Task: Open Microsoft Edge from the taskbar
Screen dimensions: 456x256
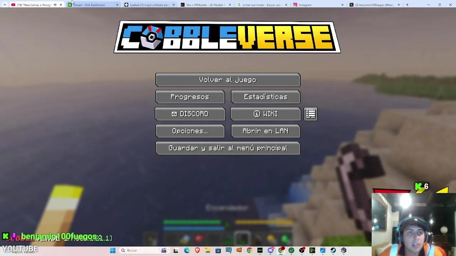Action: coord(187,250)
